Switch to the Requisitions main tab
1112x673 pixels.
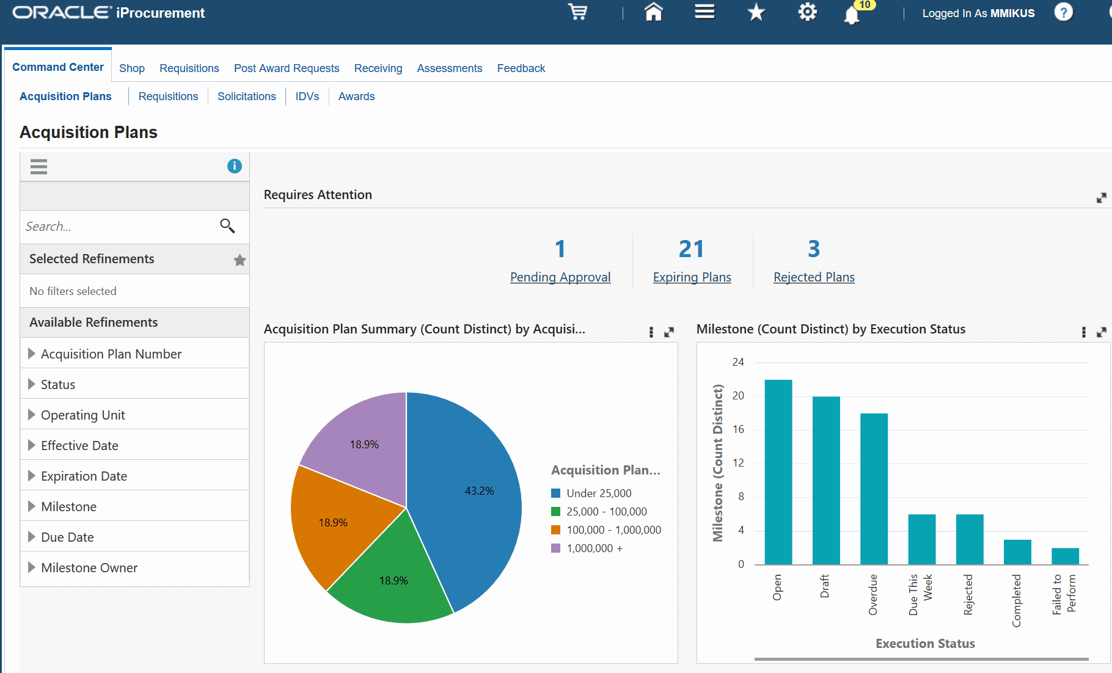189,68
